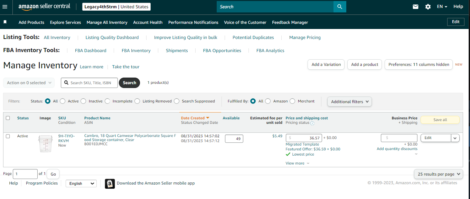Viewport: 470px width, 199px height.
Task: Open Manage All Inventory navigation item
Action: (x=107, y=22)
